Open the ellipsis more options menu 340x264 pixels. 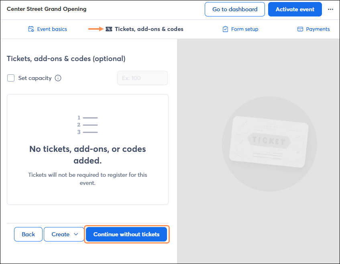(x=330, y=9)
